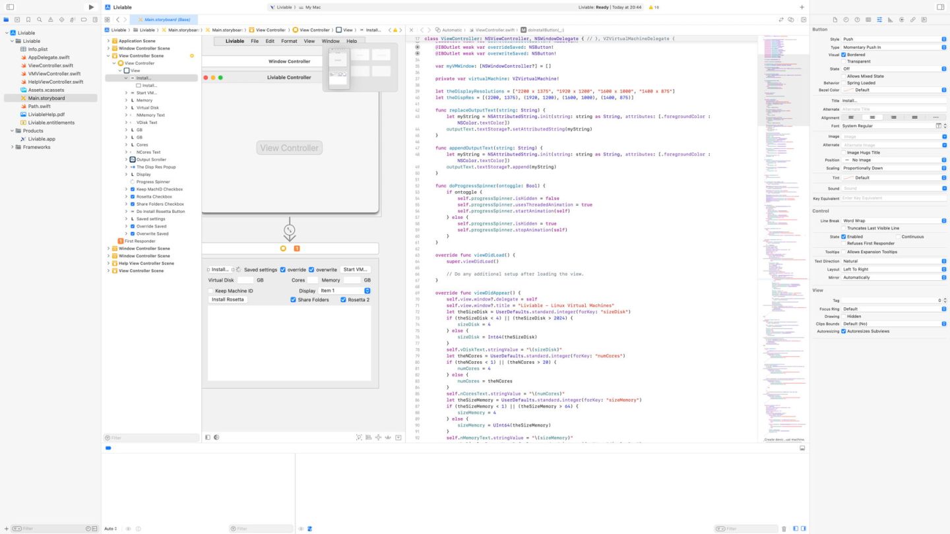This screenshot has height=534, width=950.
Task: Toggle the navigator sidebar visibility icon
Action: tap(10, 7)
